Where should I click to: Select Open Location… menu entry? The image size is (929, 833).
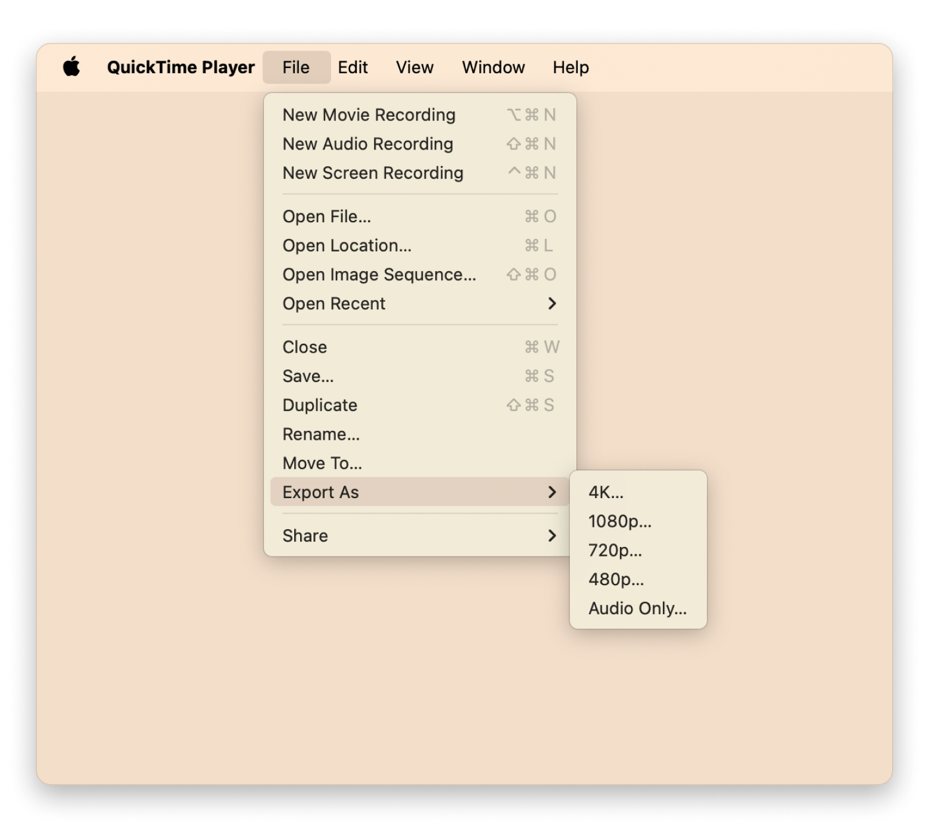[x=347, y=245]
